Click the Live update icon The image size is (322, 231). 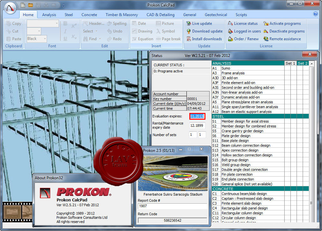(188, 23)
